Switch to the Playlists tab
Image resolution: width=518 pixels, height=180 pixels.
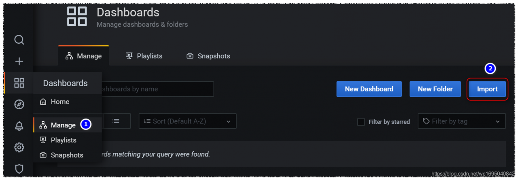tap(144, 56)
